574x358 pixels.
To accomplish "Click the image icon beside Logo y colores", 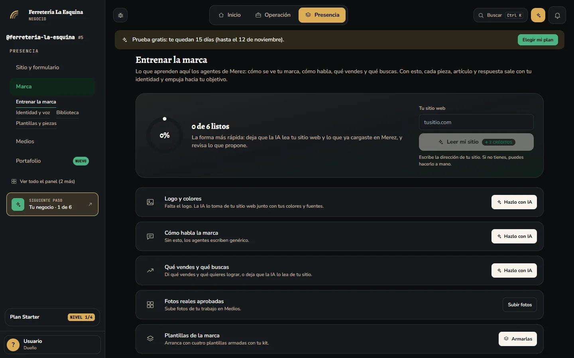I will pos(150,202).
